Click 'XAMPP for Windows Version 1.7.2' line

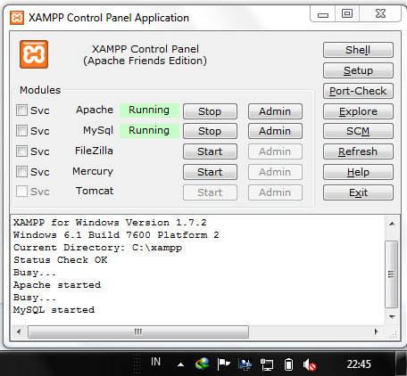110,223
